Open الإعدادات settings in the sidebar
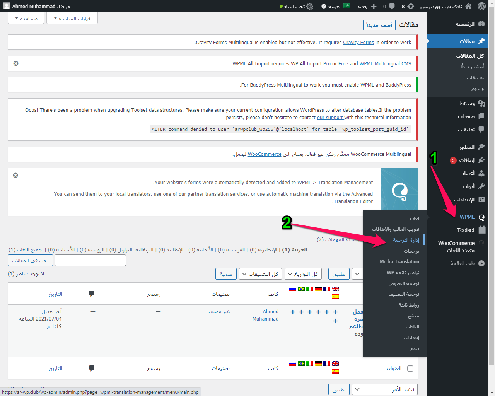This screenshot has width=495, height=396. coord(458,200)
